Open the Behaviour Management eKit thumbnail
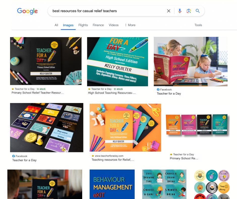Screen dimensions: 237x199 tap(112, 184)
